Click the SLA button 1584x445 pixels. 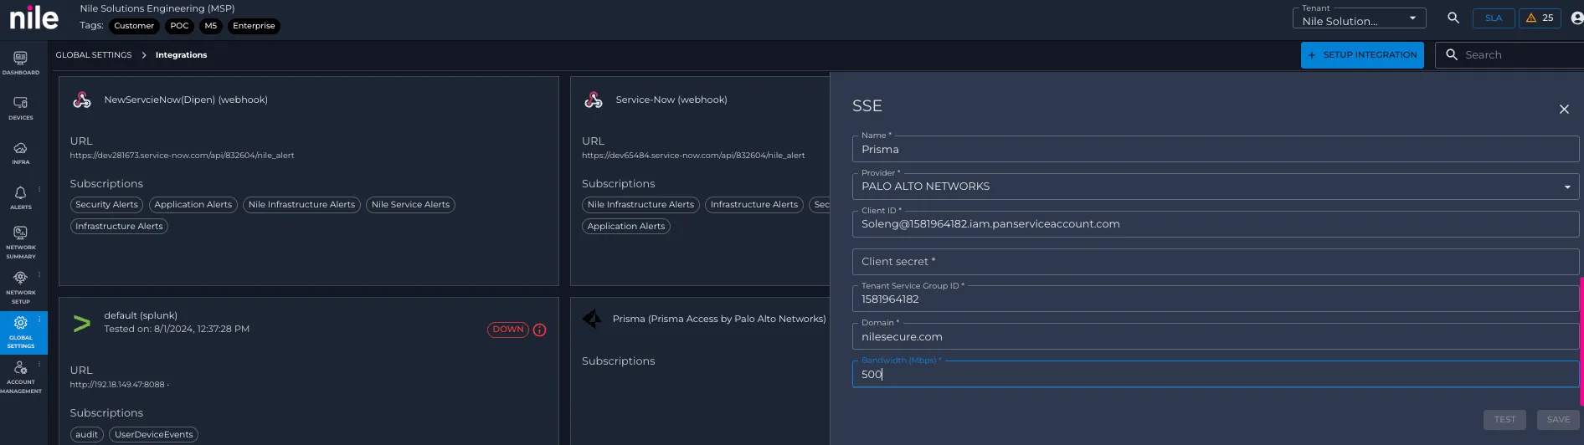click(x=1494, y=18)
